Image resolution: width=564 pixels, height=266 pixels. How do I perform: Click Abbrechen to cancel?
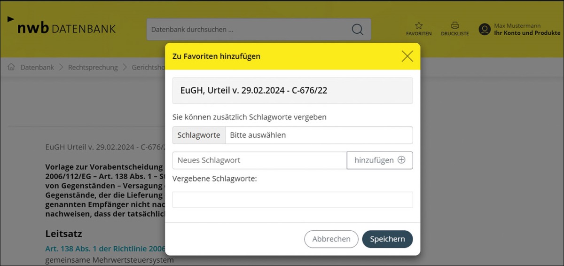click(x=331, y=239)
